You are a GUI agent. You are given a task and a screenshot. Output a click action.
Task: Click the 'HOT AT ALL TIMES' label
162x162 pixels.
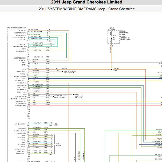click(x=112, y=29)
